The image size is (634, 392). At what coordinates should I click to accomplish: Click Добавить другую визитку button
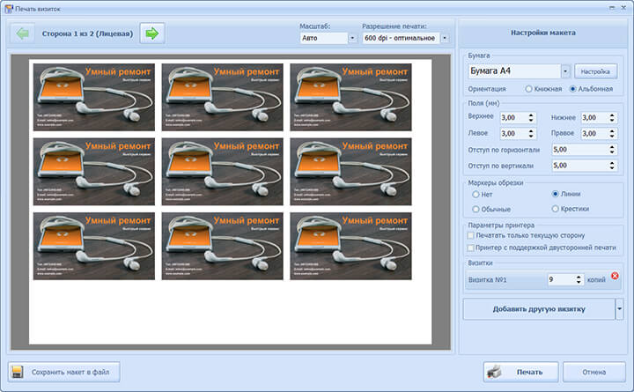[540, 308]
